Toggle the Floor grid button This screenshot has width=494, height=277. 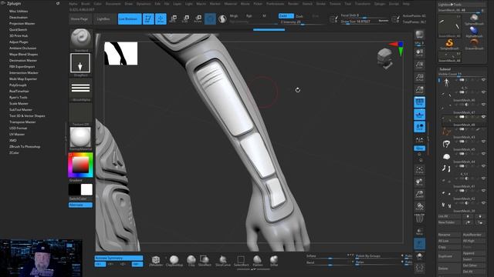pyautogui.click(x=419, y=115)
